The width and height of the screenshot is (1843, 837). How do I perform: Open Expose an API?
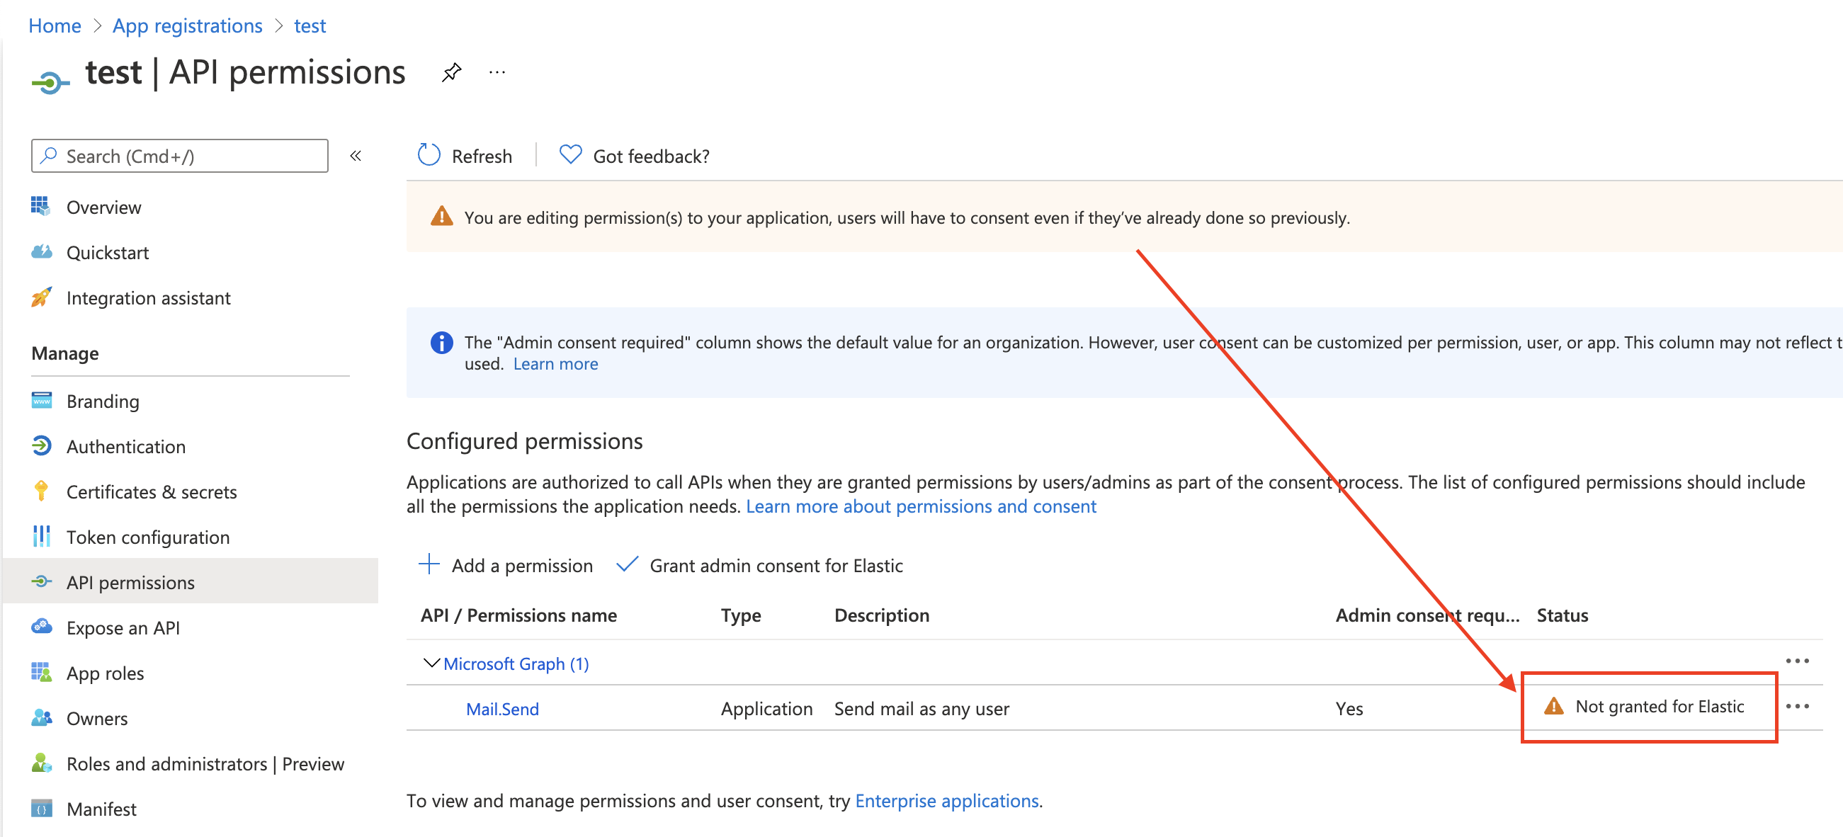pos(123,628)
